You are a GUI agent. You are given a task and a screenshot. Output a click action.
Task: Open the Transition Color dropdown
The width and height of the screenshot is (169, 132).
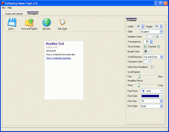pos(147,62)
